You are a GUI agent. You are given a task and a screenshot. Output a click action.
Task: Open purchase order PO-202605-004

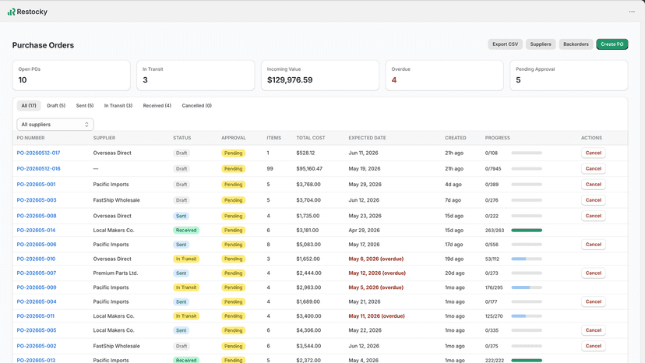point(37,301)
